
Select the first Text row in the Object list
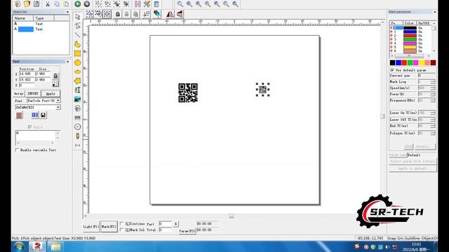point(41,24)
